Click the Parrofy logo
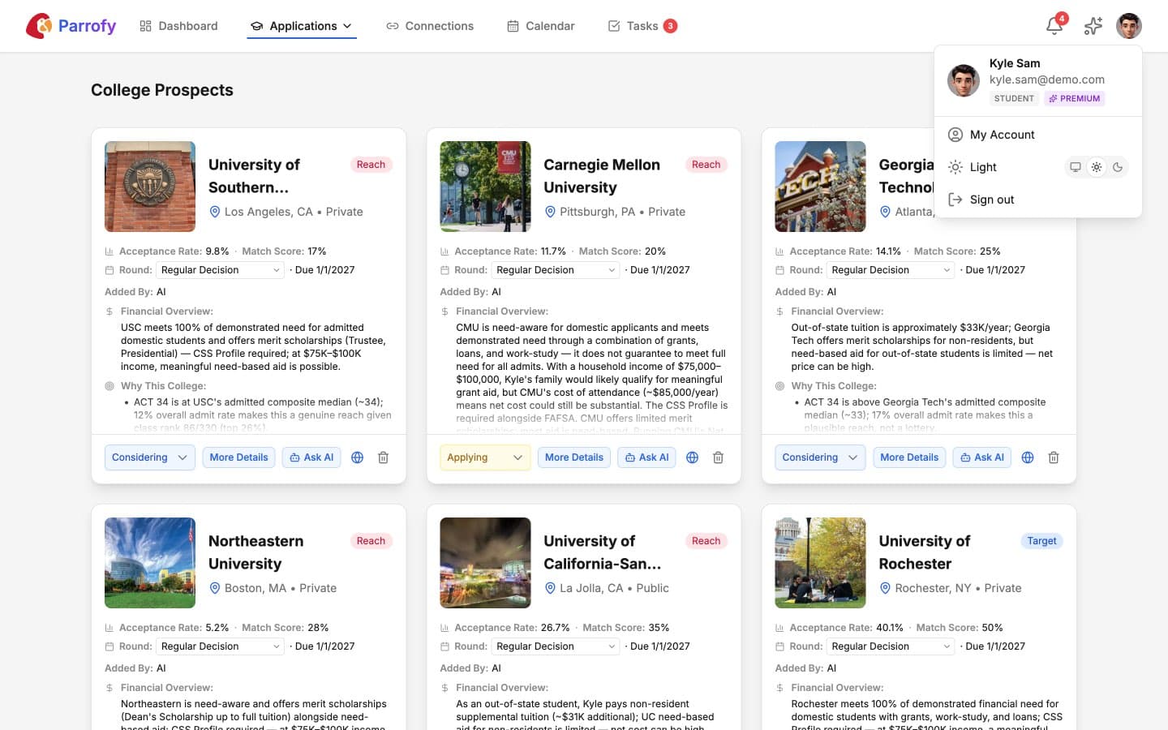This screenshot has width=1168, height=730. pos(71,26)
